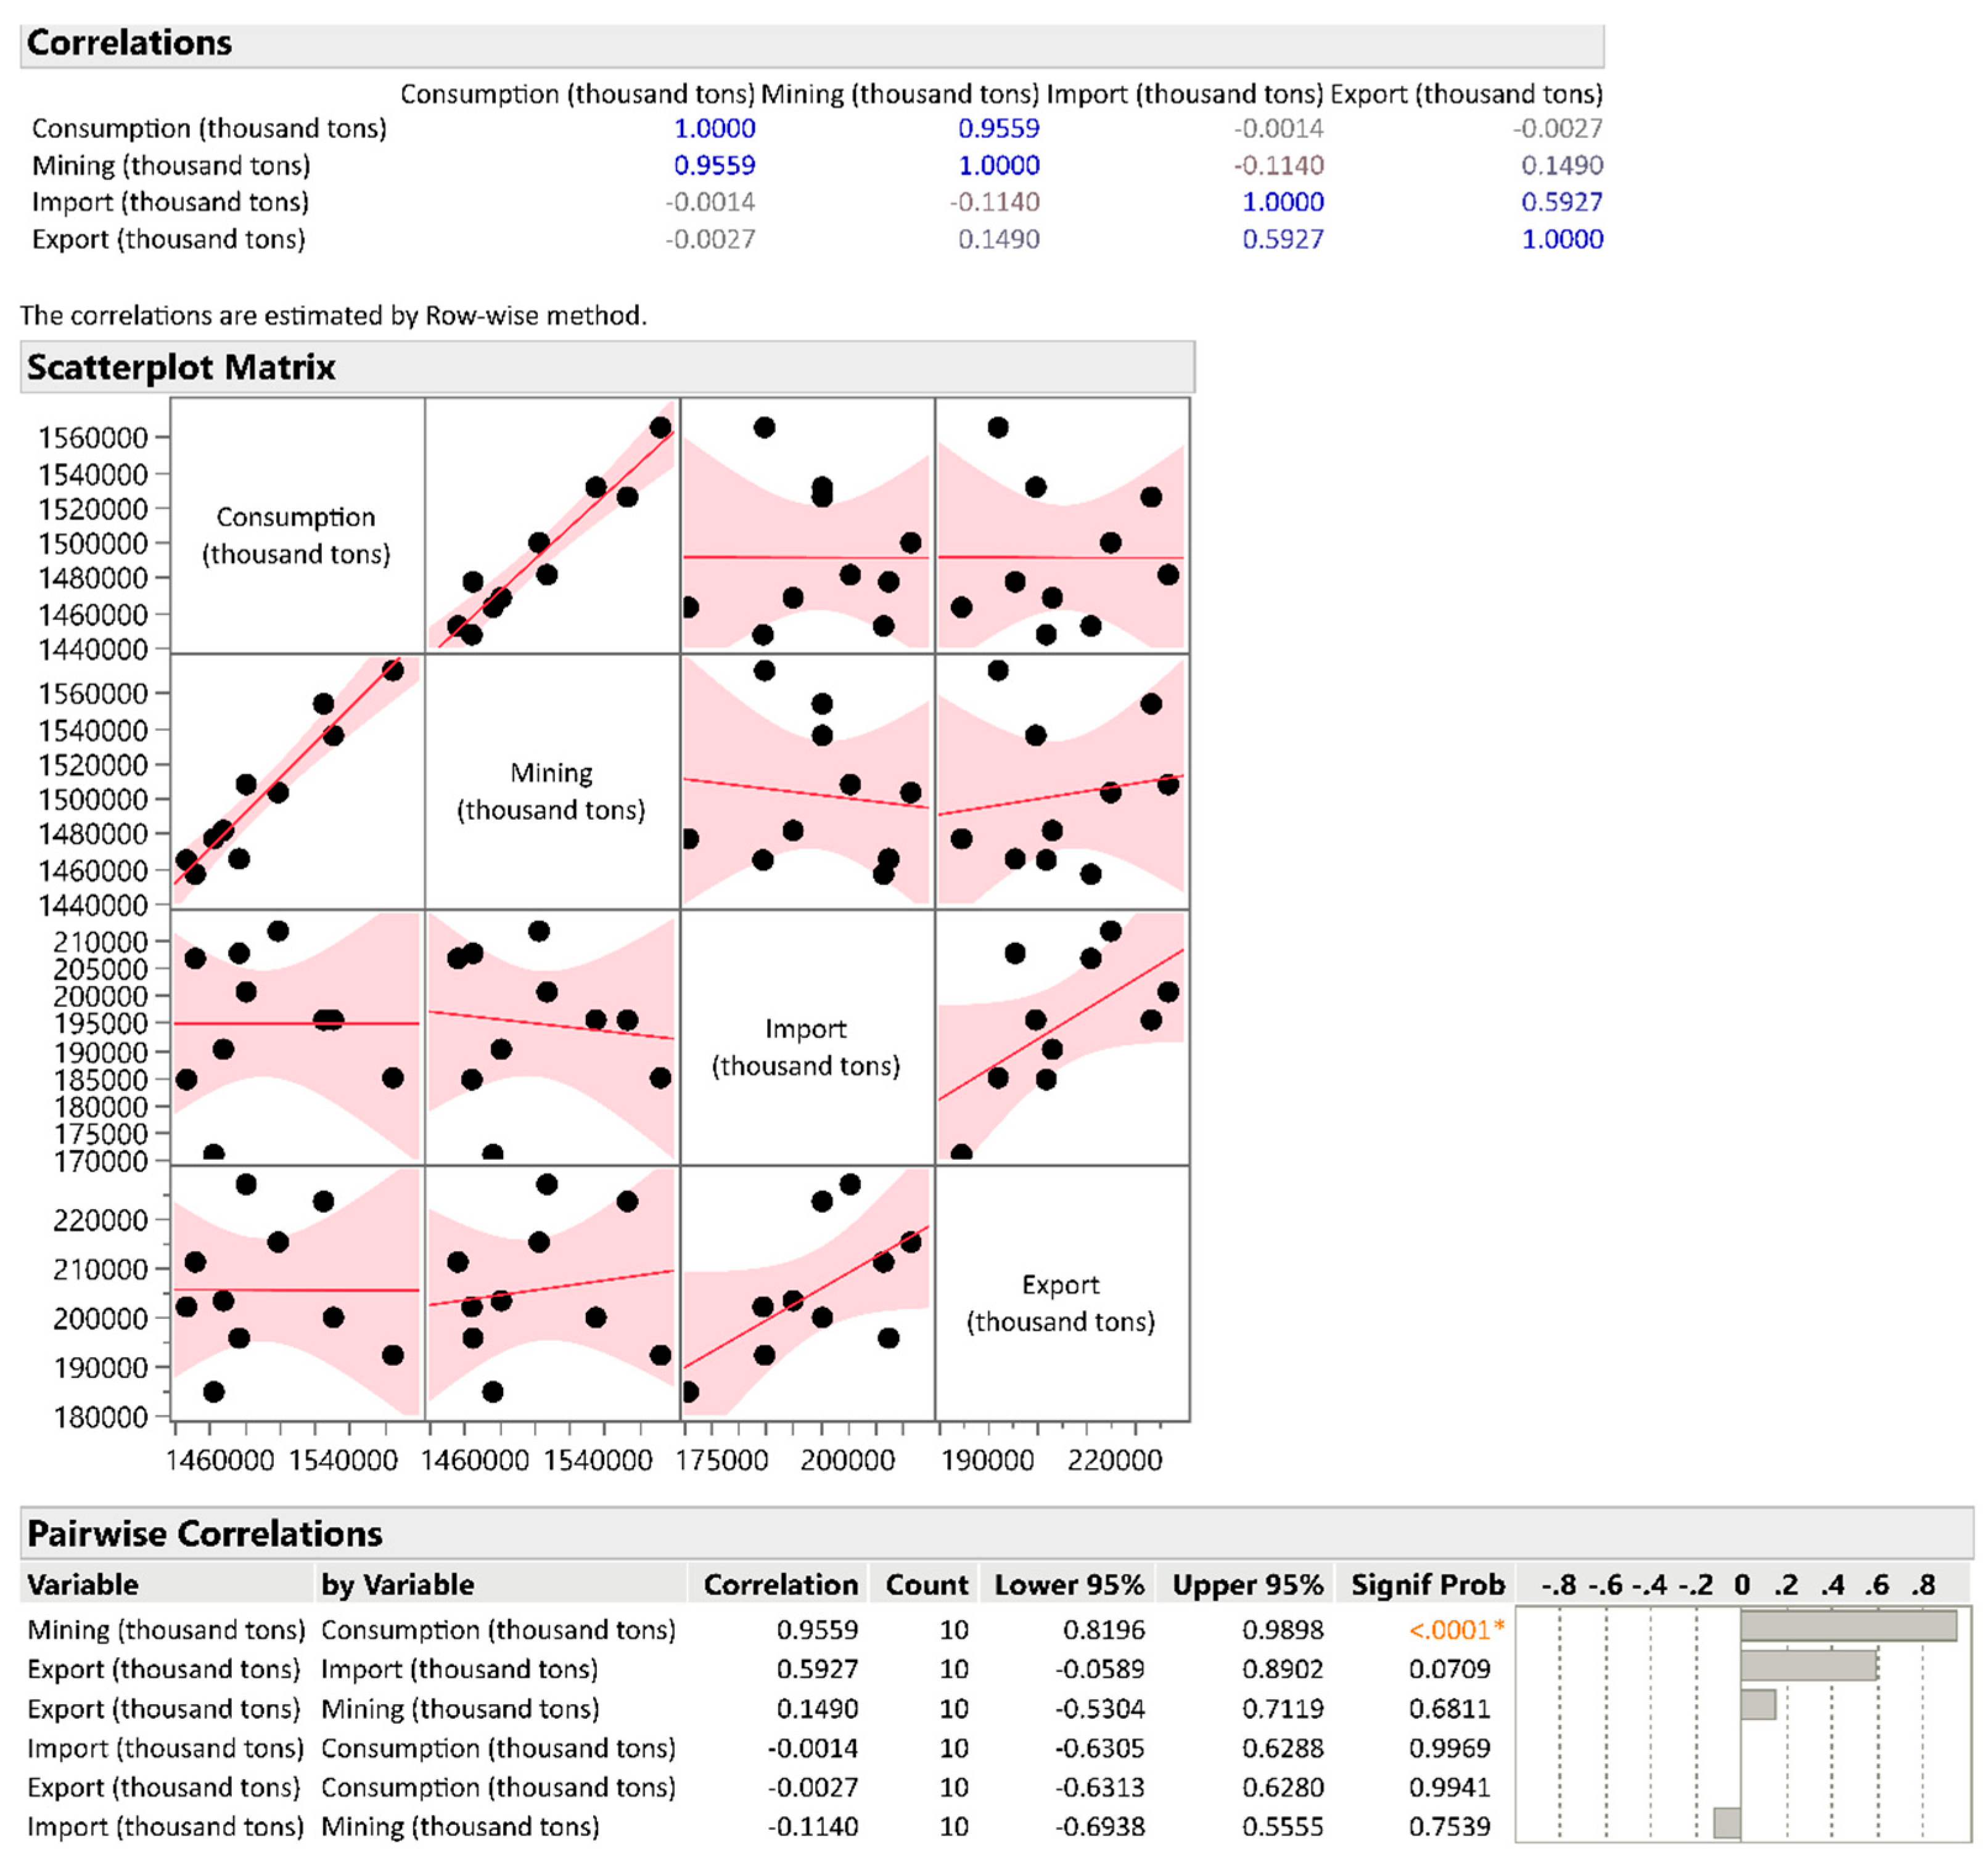Image resolution: width=1988 pixels, height=1860 pixels.
Task: Select the Row-wise method note text
Action: [x=334, y=316]
